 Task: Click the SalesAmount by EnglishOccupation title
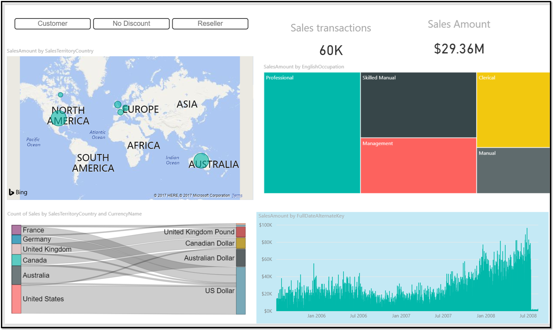coord(304,66)
